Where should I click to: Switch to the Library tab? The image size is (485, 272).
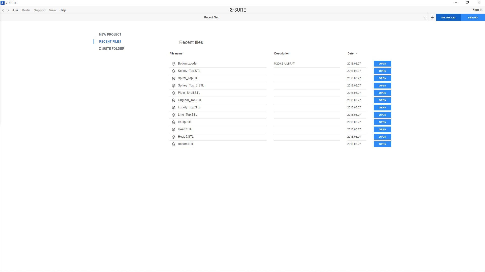[x=473, y=17]
